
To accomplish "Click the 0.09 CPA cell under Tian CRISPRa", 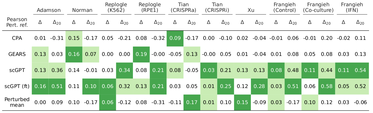I will [x=175, y=38].
